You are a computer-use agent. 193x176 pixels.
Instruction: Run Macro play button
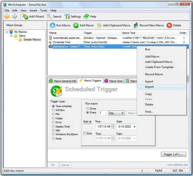tap(53, 25)
